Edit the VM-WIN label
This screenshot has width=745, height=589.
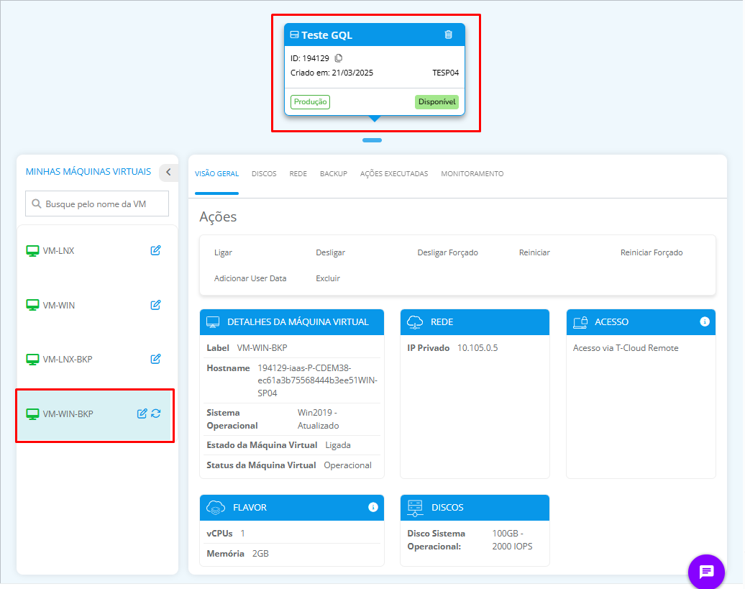[155, 305]
